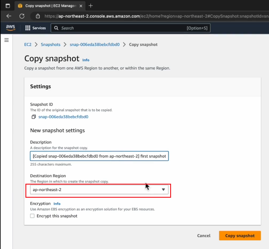This screenshot has width=269, height=249.
Task: Click the Cancel button
Action: pos(204,236)
